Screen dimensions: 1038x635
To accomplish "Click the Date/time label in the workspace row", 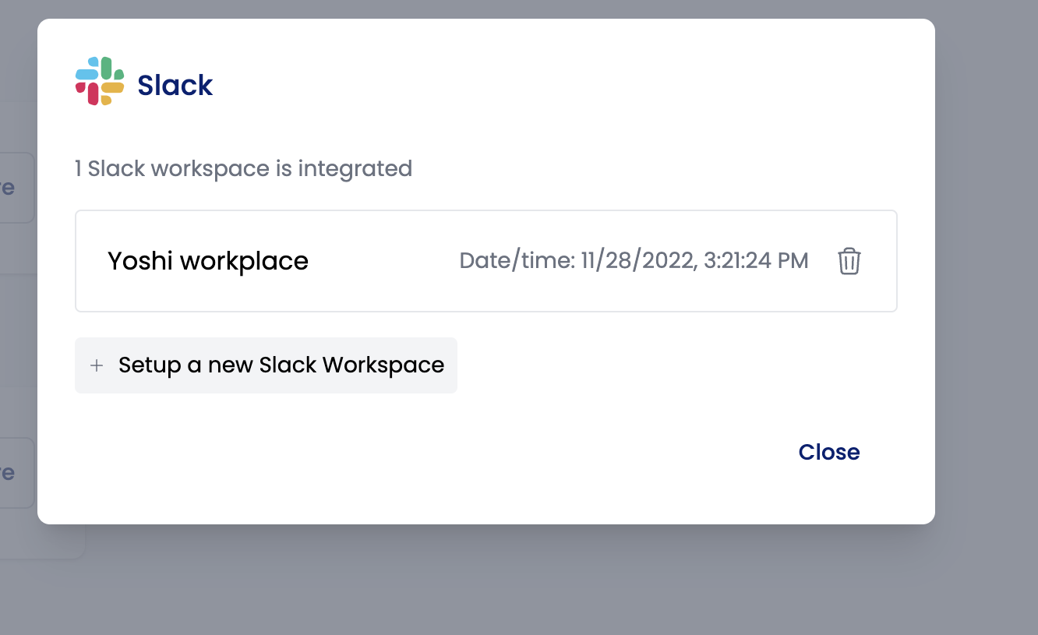I will 517,260.
